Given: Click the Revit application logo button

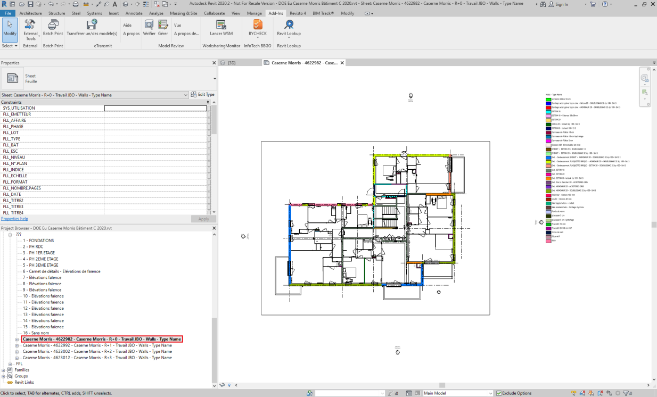Looking at the screenshot, I should [x=4, y=4].
